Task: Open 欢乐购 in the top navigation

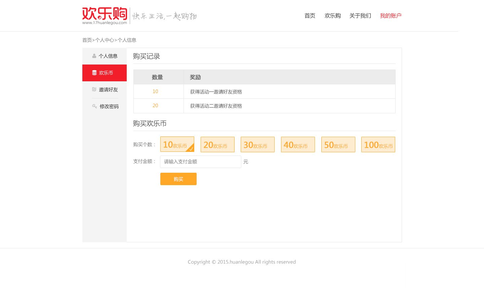Action: [x=333, y=16]
